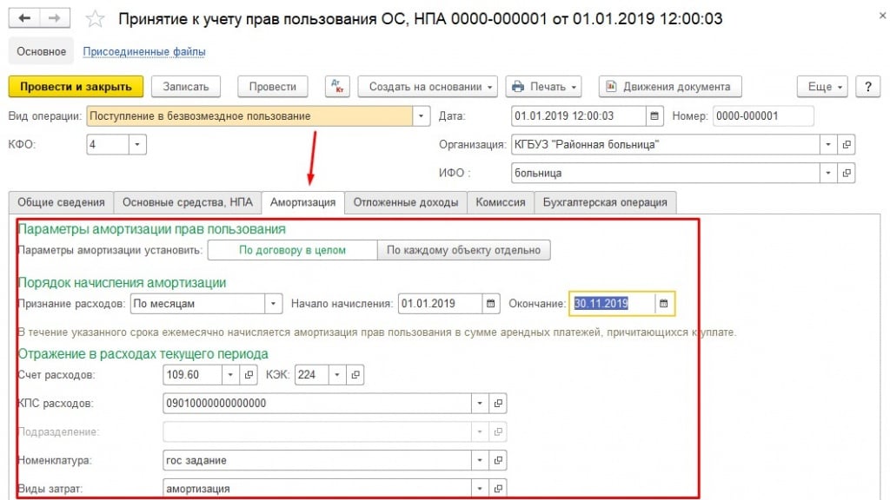
Task: Select 'По договору в целом' option
Action: (292, 250)
